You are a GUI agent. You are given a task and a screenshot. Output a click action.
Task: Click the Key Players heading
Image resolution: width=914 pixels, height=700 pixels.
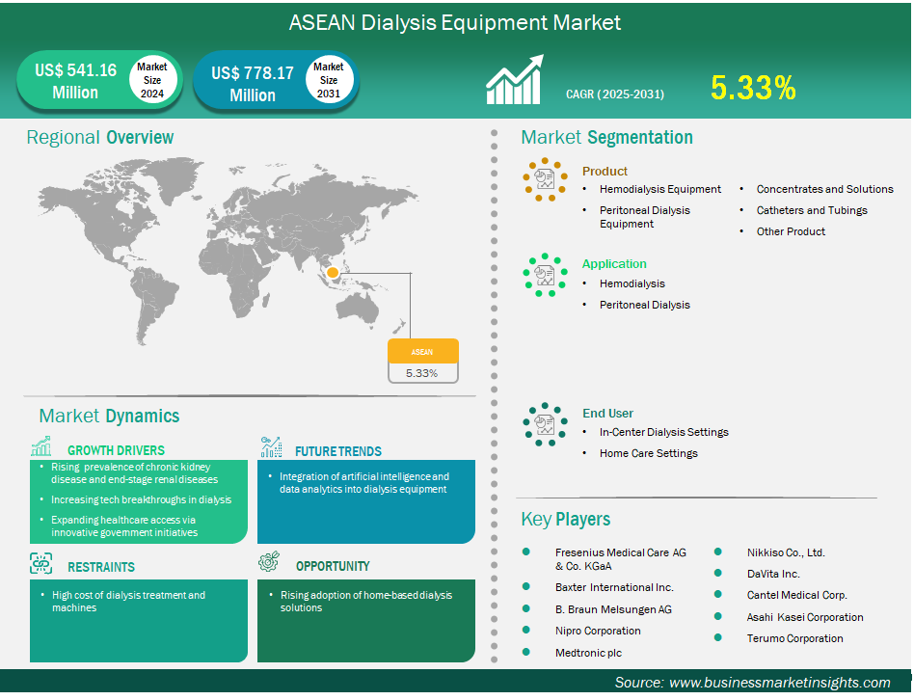[565, 519]
